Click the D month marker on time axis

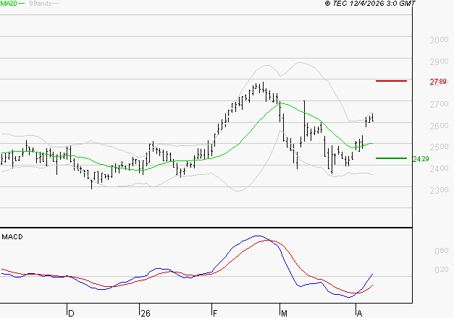[71, 313]
